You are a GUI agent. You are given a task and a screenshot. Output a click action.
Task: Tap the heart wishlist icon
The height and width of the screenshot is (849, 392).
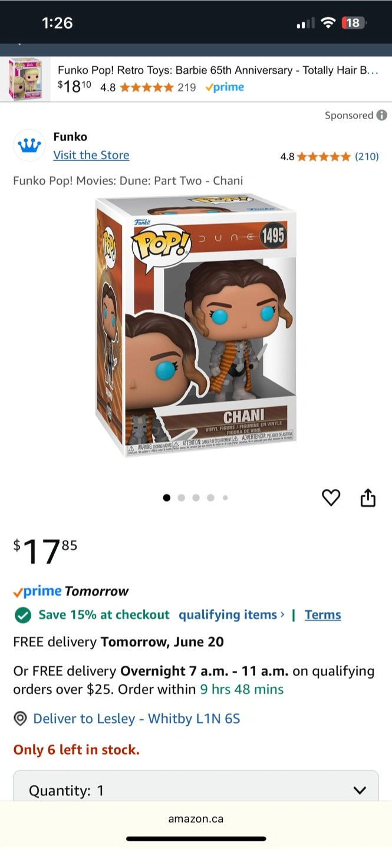pos(331,498)
